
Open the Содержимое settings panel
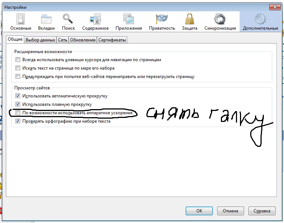(95, 22)
